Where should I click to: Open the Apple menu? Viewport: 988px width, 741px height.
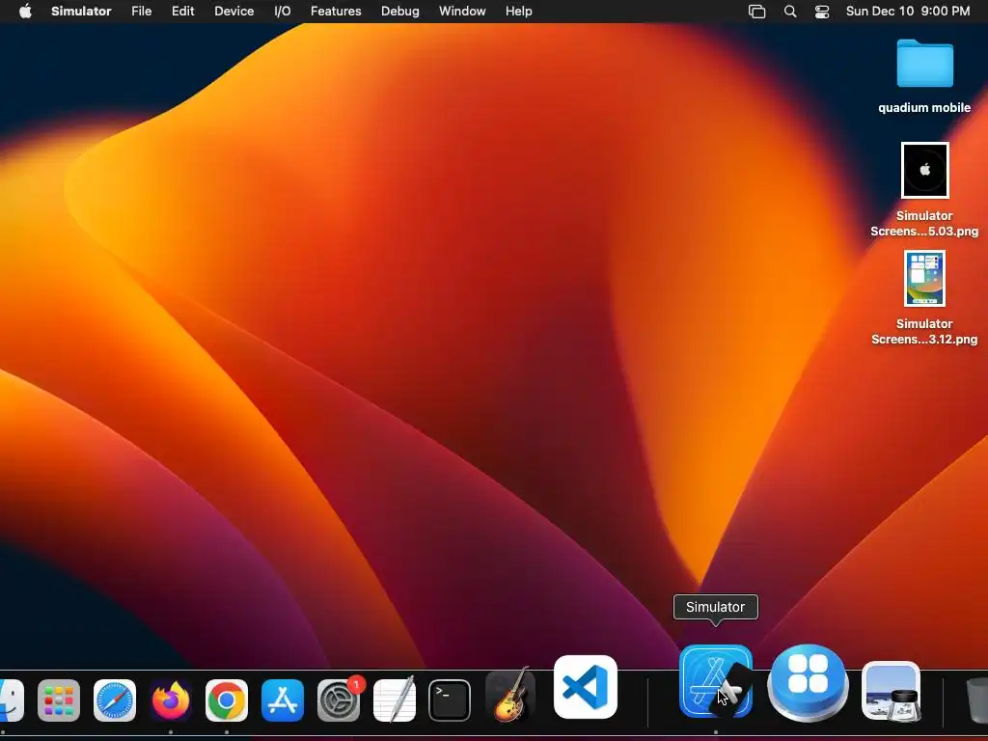[x=25, y=12]
